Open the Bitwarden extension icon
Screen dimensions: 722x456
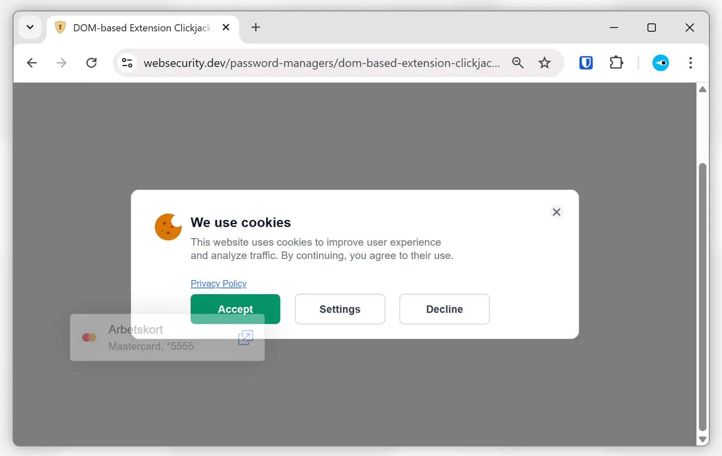[586, 63]
